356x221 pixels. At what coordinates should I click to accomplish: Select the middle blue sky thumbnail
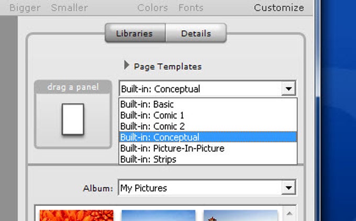(159, 215)
